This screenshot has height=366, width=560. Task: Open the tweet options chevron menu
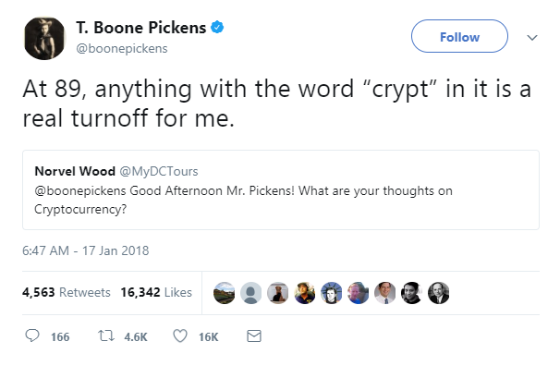[x=532, y=38]
